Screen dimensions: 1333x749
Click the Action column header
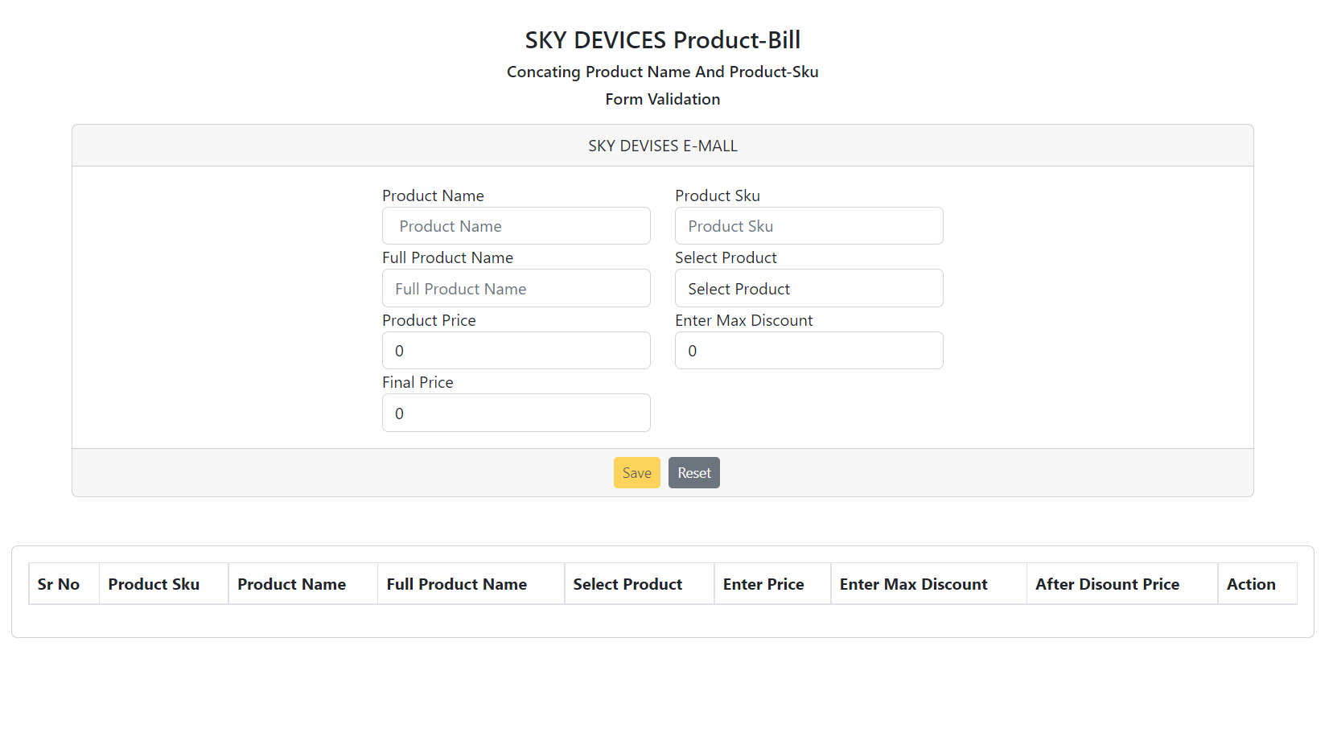1251,584
